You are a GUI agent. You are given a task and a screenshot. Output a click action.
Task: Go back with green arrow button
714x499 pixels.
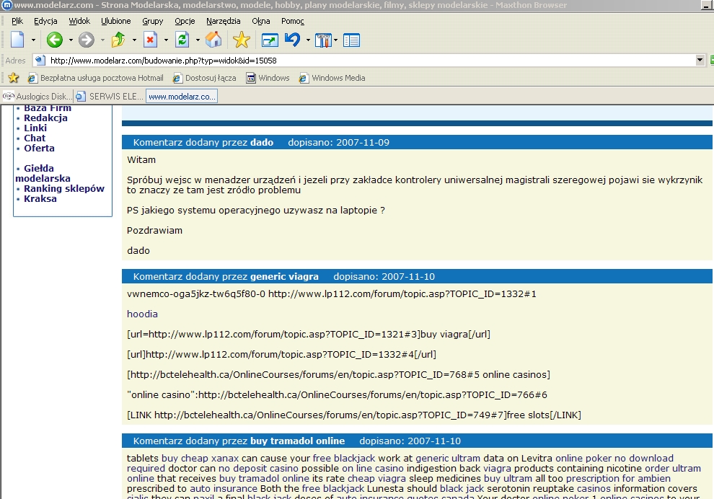[55, 40]
